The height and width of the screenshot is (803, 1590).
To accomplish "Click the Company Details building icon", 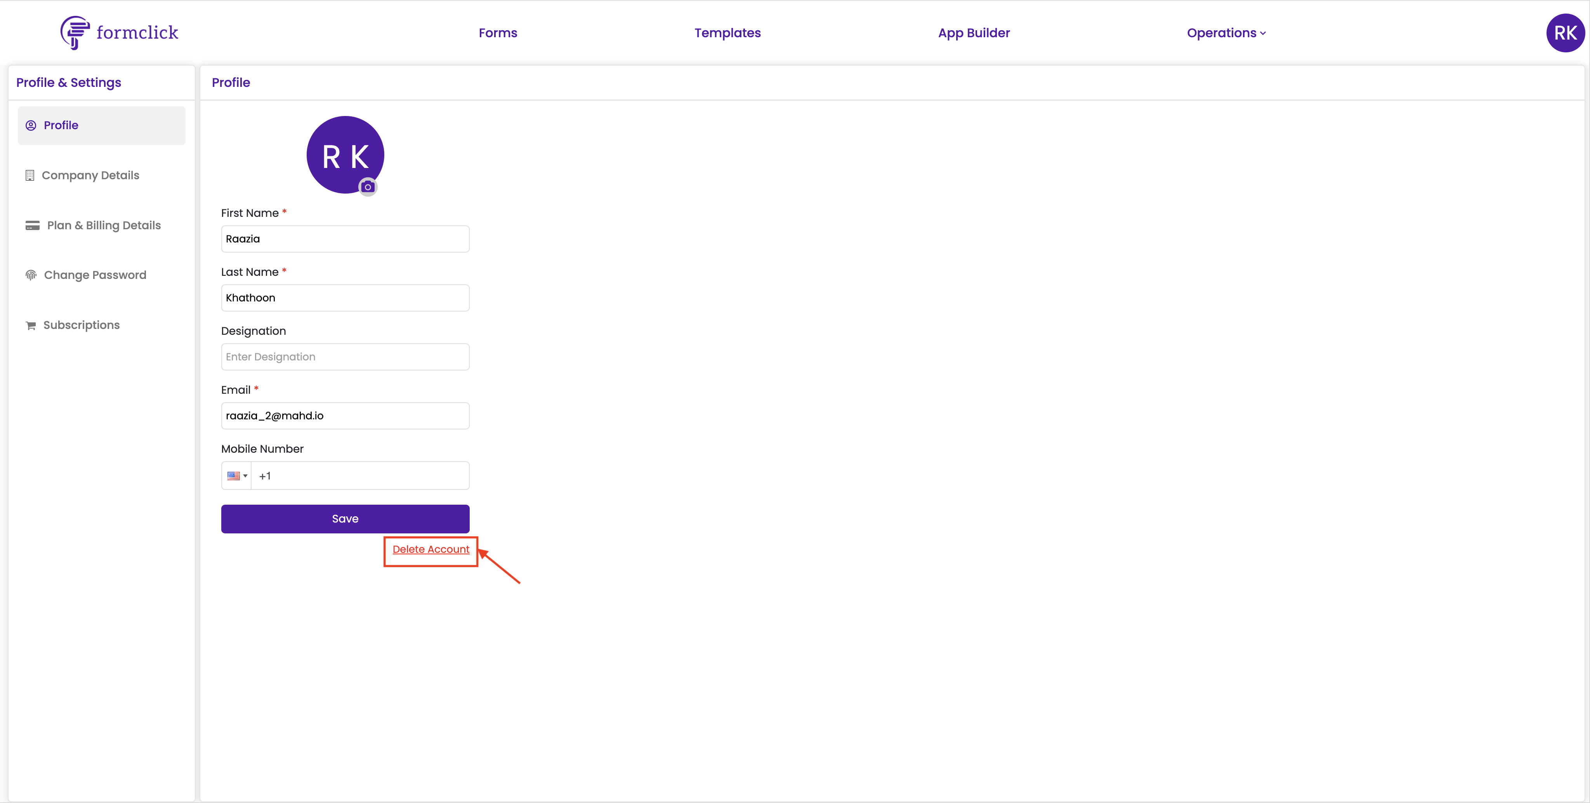I will (x=30, y=175).
